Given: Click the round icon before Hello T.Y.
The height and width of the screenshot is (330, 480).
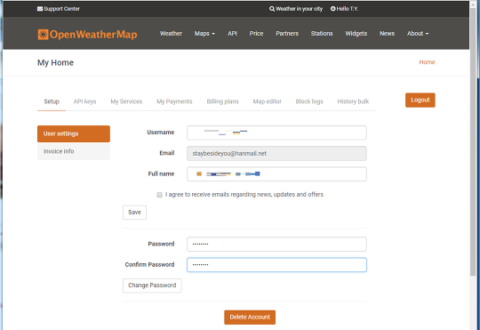Looking at the screenshot, I should coord(332,9).
